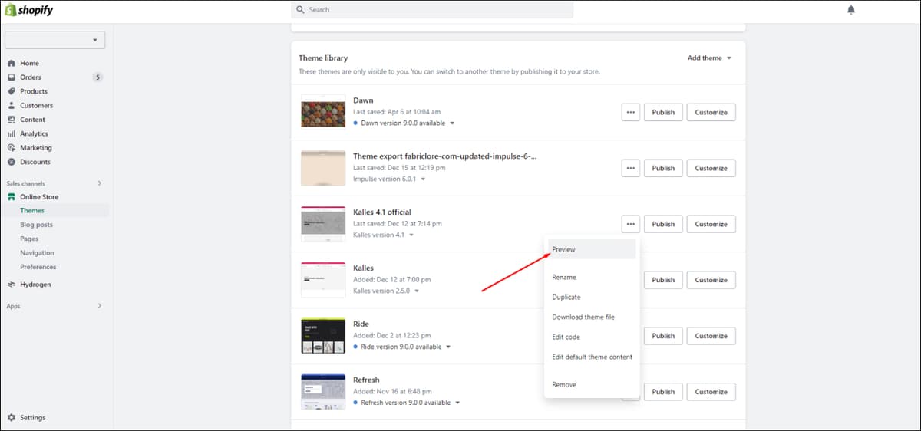Image resolution: width=921 pixels, height=431 pixels.
Task: Customize the Ride theme
Action: 711,336
